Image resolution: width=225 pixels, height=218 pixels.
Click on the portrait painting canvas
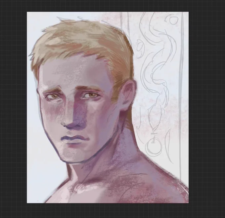[108, 107]
